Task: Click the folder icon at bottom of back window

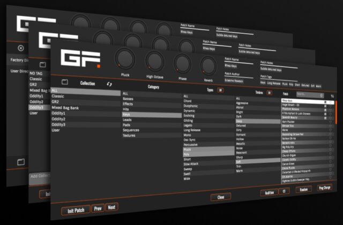Action: [21, 162]
